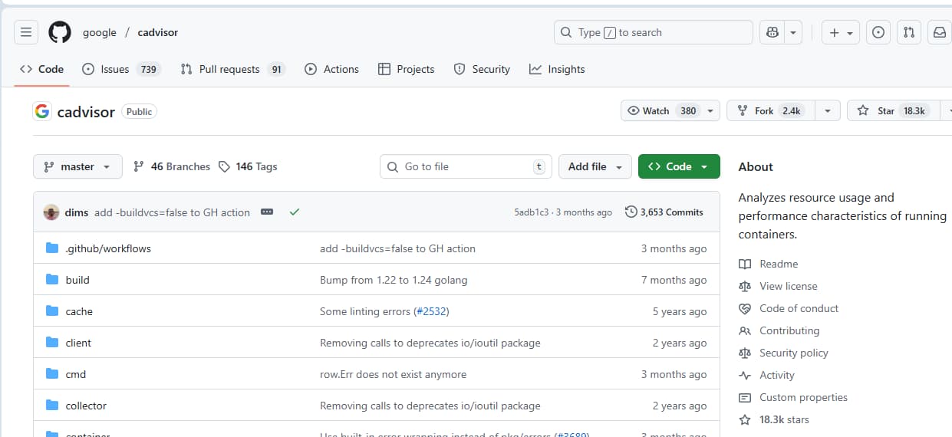Open the cmd folder
Screen dimensions: 952x437
pos(76,374)
